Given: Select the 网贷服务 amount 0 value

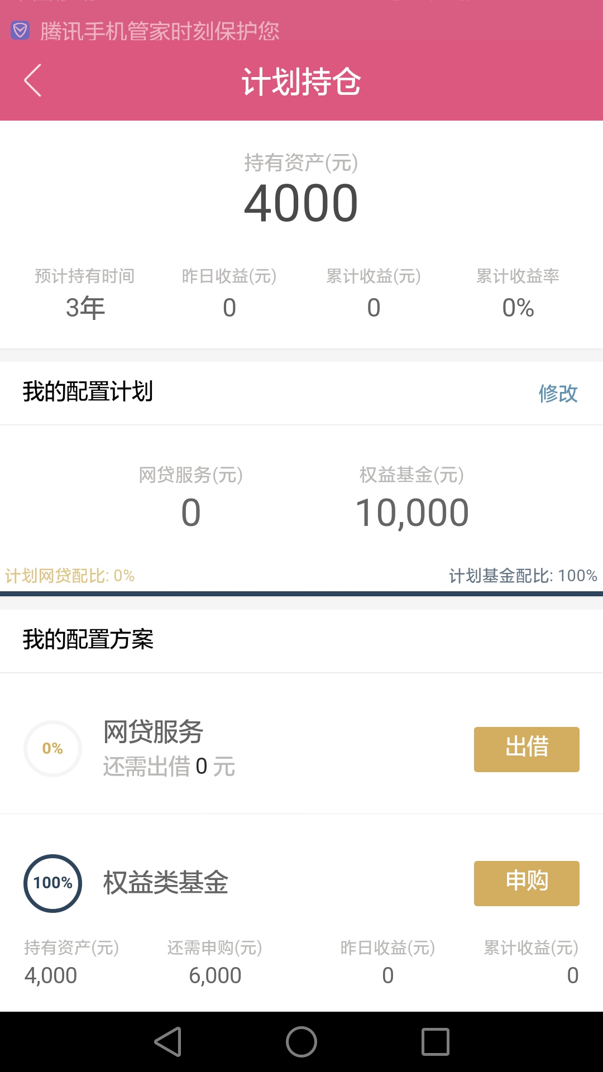Looking at the screenshot, I should [x=191, y=513].
